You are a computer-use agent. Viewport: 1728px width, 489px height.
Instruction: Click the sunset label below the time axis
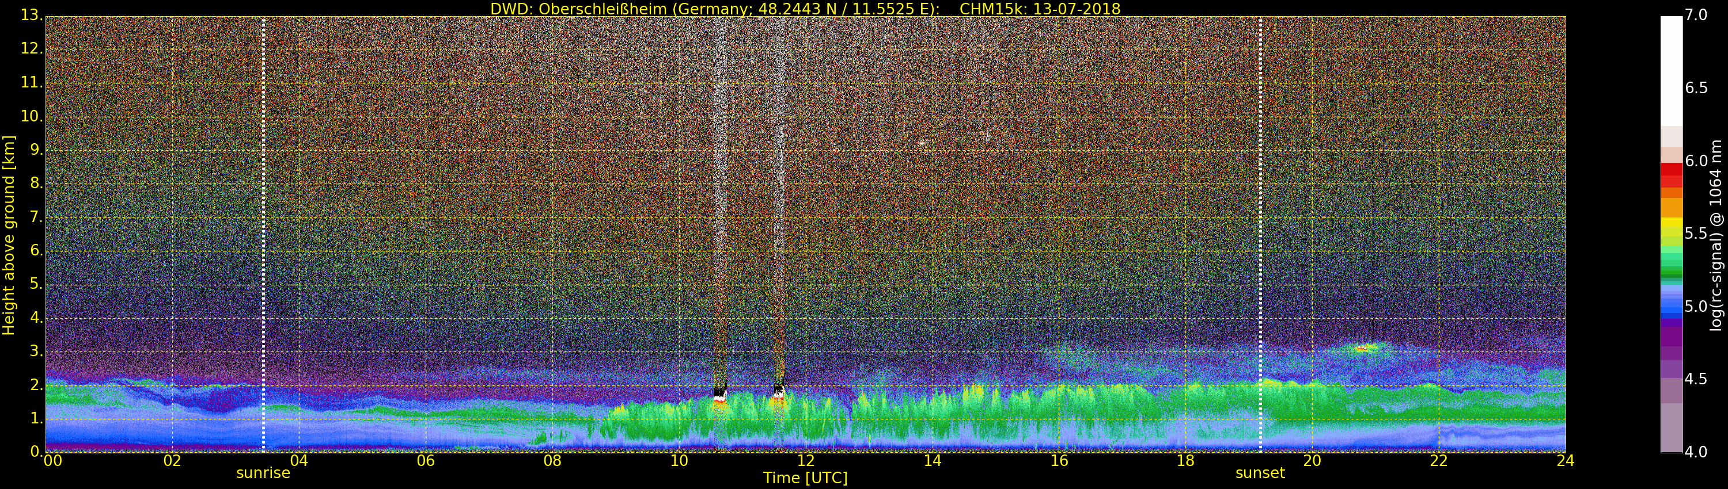[1260, 473]
